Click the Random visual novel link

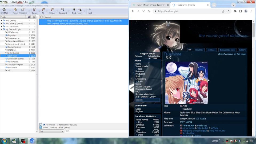(145, 94)
